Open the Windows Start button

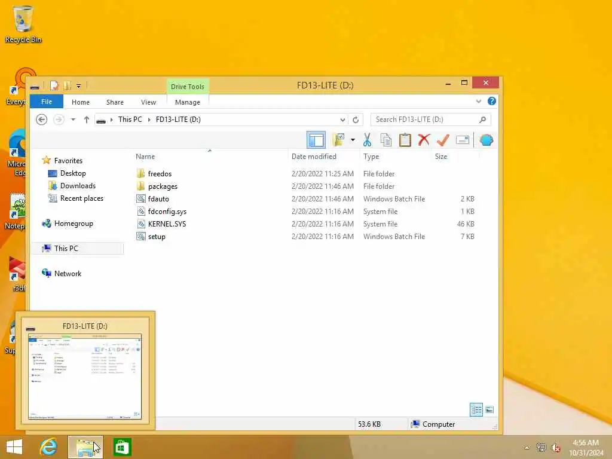click(x=14, y=447)
